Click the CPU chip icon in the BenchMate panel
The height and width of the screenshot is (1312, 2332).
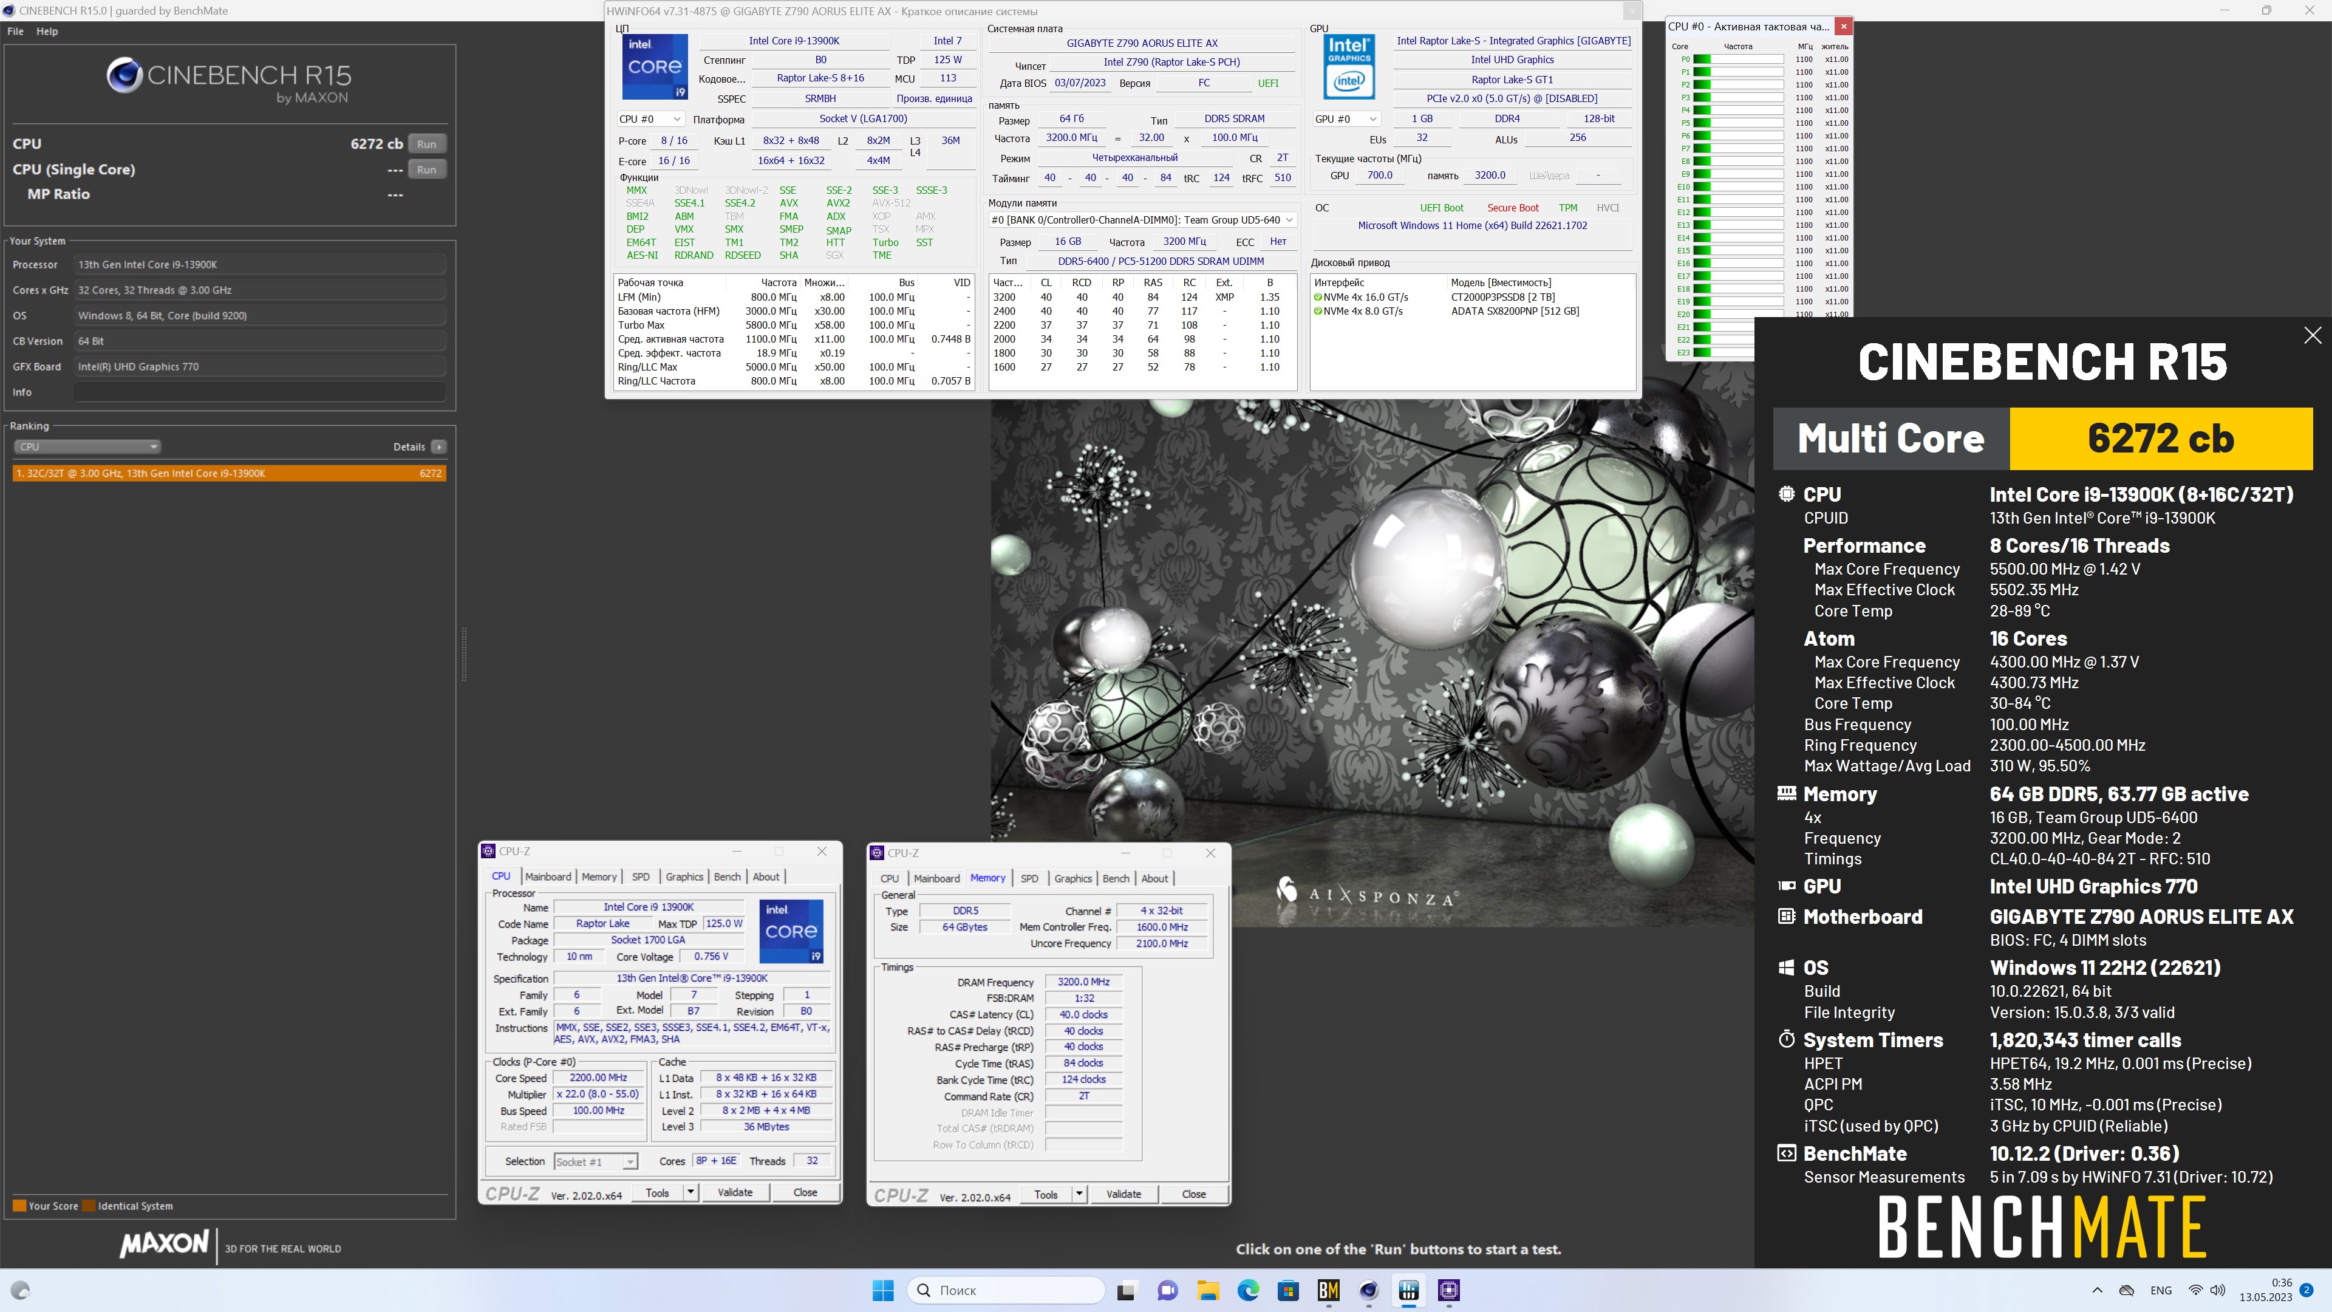point(1786,494)
